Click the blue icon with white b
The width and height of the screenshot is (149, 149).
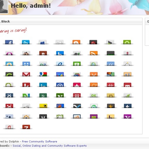click(x=60, y=53)
